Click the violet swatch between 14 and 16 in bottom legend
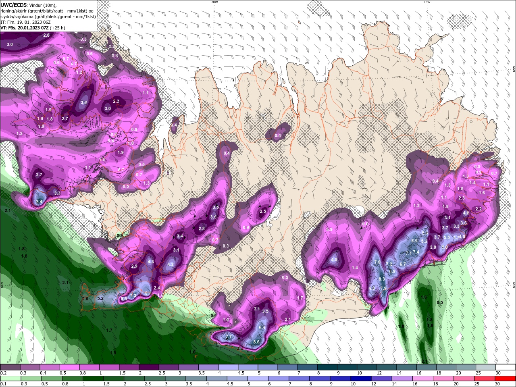This screenshot has width=516, height=387. 402,379
